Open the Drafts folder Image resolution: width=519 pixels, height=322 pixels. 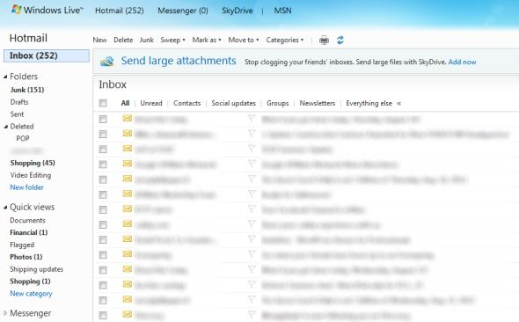[19, 102]
